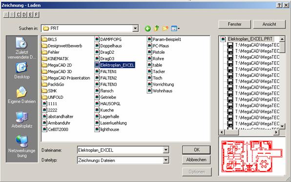Click the tree's horizontal scroll left arrow
Screen dimensions: 291x182
(222, 132)
